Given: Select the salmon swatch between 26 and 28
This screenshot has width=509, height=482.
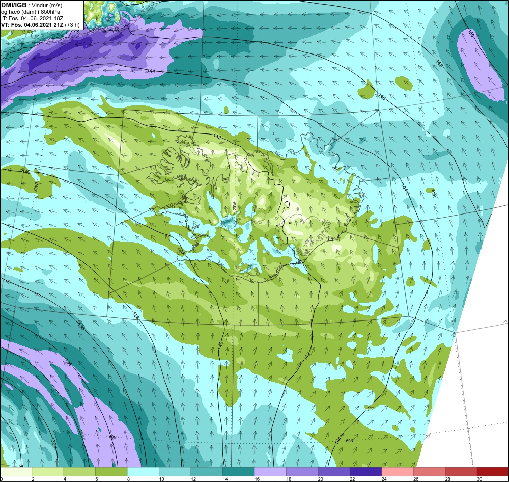Looking at the screenshot, I should click(430, 472).
